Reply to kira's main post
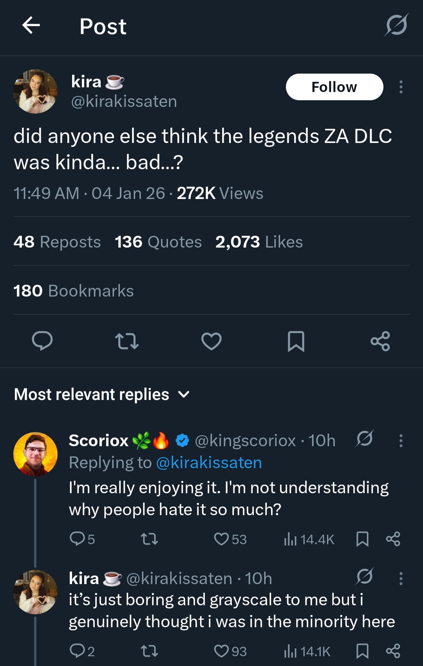The image size is (423, 666). click(42, 341)
